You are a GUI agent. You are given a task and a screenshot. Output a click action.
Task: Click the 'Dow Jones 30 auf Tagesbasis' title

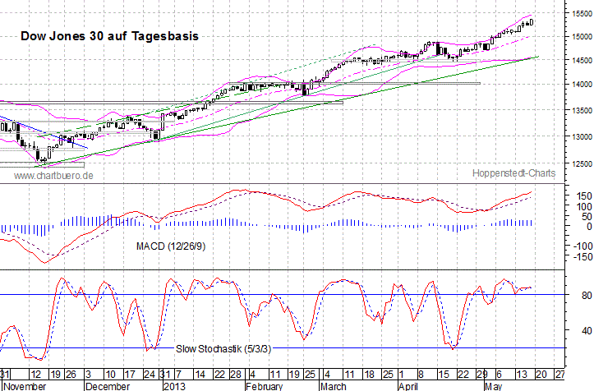[x=109, y=36]
